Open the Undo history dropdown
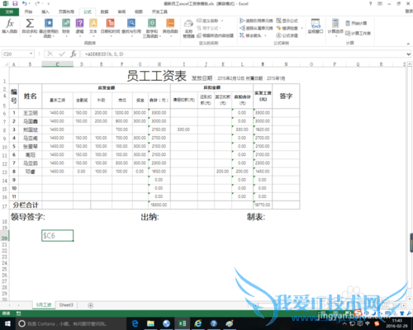Image resolution: width=413 pixels, height=330 pixels. 30,4
